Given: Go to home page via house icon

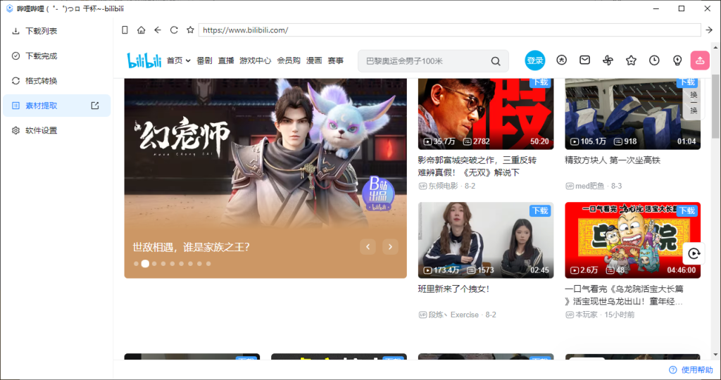Looking at the screenshot, I should coord(141,30).
